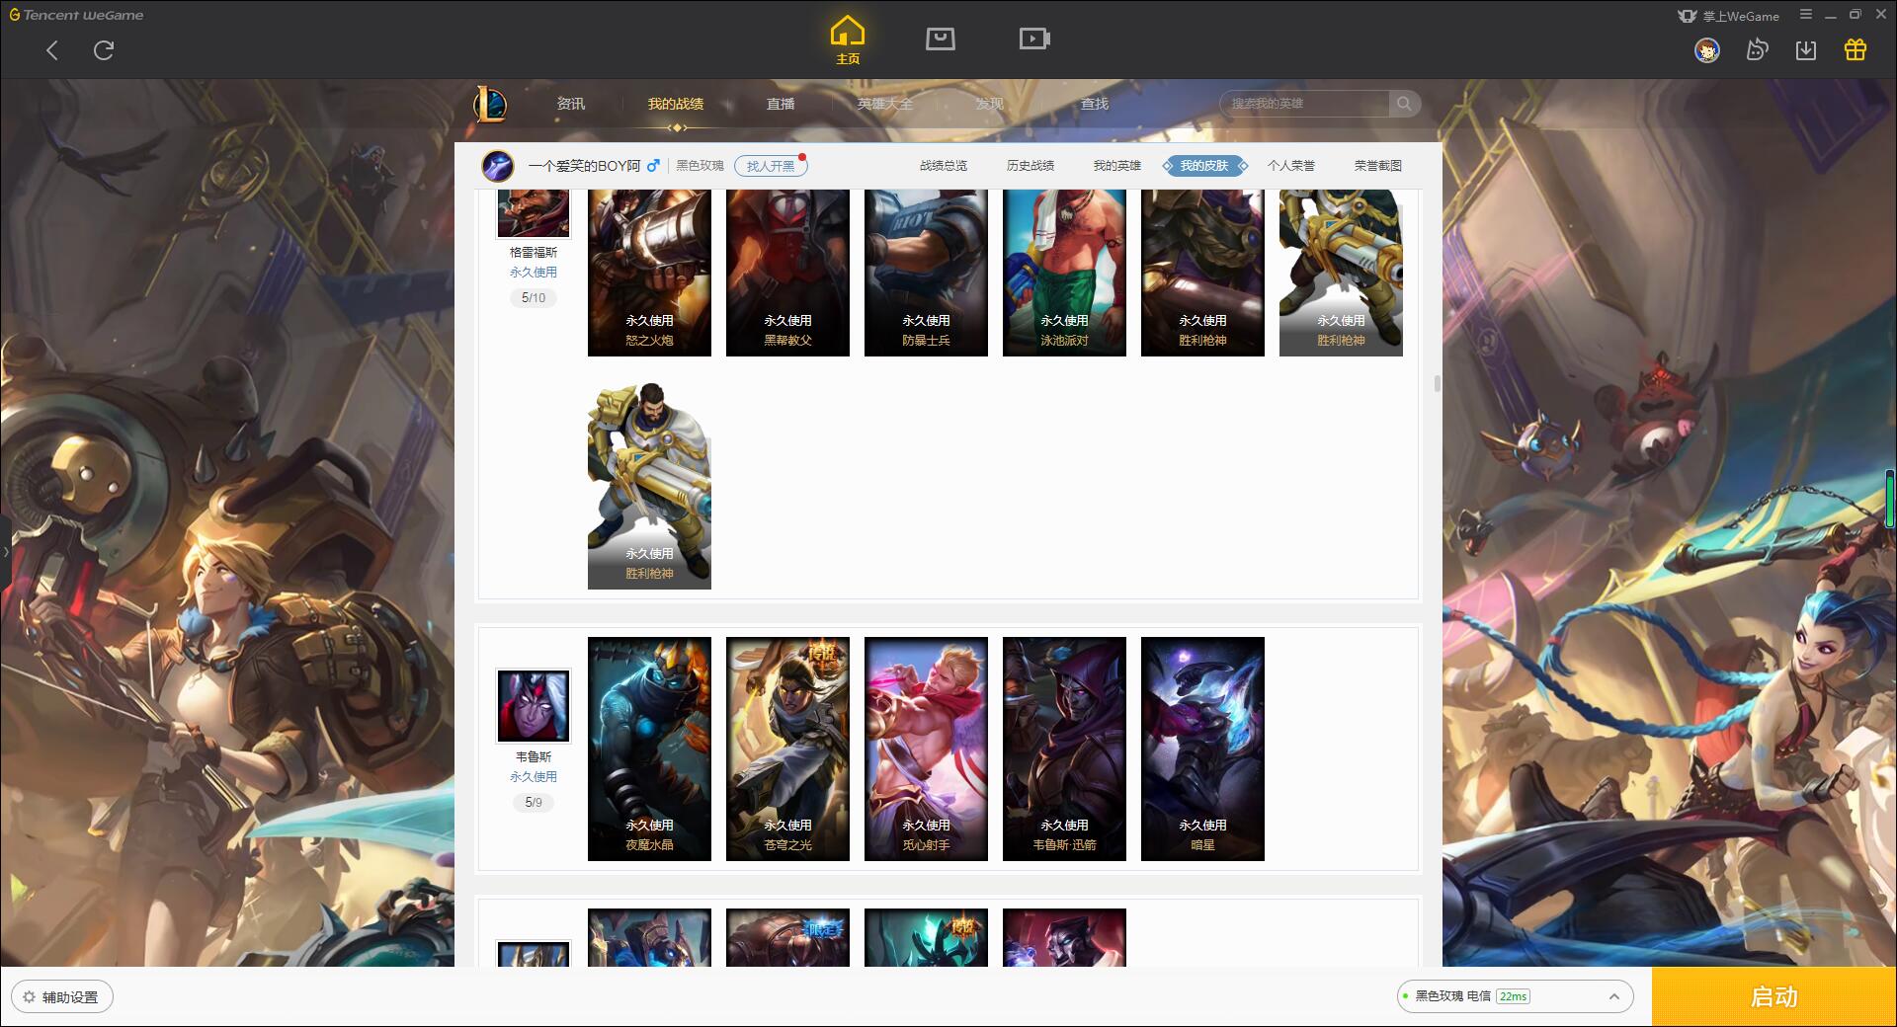This screenshot has width=1897, height=1027.
Task: Switch to the 英雄大全 tab
Action: [885, 104]
